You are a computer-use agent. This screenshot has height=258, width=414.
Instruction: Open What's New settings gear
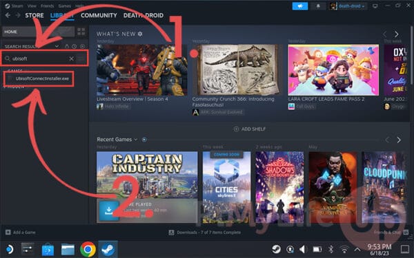(140, 34)
